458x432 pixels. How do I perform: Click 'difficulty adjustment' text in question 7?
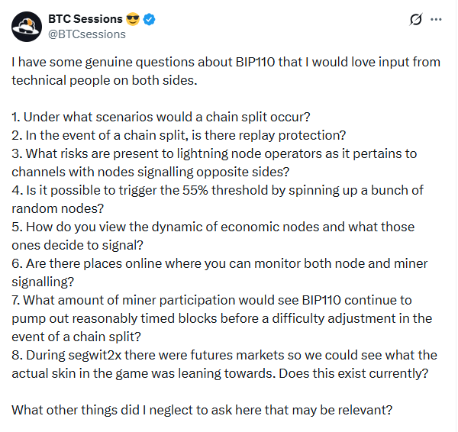pyautogui.click(x=350, y=318)
